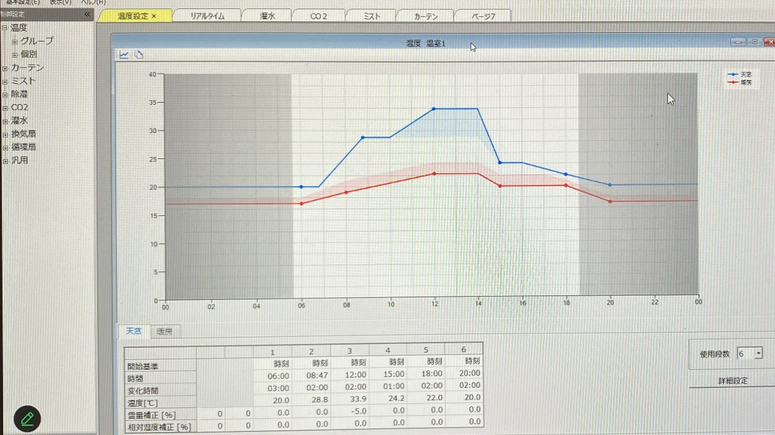Click the 詳細設定 button
Viewport: 775px width, 435px height.
732,381
